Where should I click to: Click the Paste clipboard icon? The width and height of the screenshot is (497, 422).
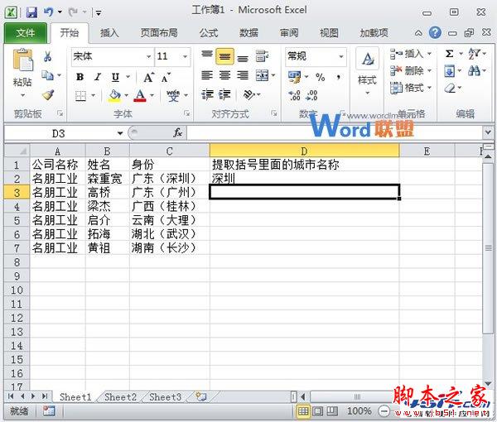tap(22, 60)
